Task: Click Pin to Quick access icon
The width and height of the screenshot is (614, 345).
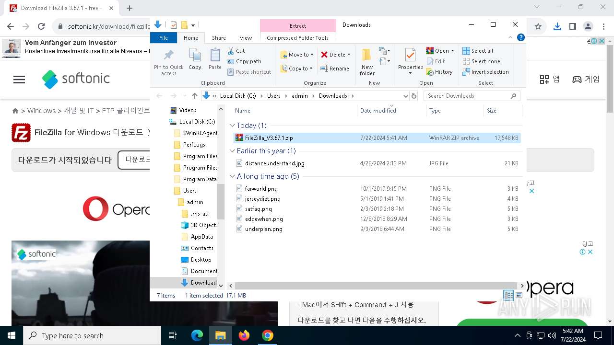Action: coord(168,55)
